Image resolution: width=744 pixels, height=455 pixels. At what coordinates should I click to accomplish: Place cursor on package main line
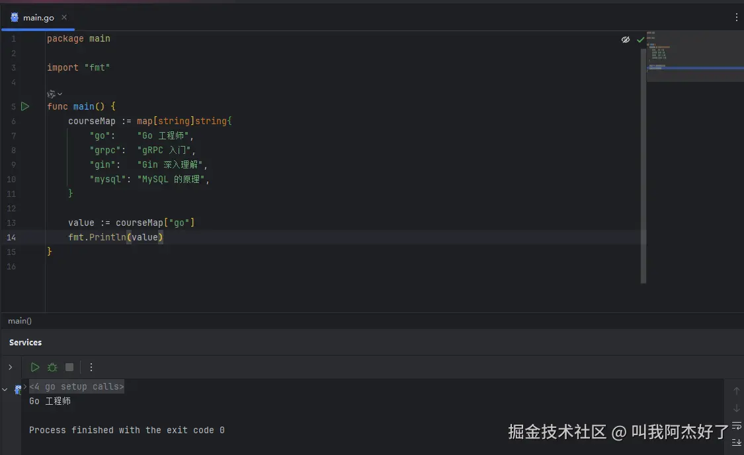point(78,39)
